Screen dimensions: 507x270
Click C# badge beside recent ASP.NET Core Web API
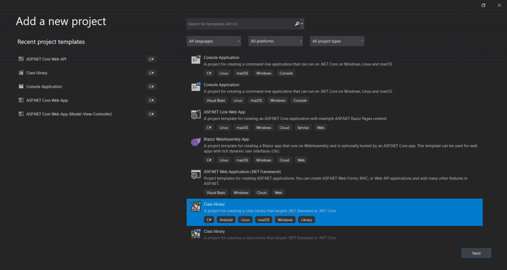point(152,59)
